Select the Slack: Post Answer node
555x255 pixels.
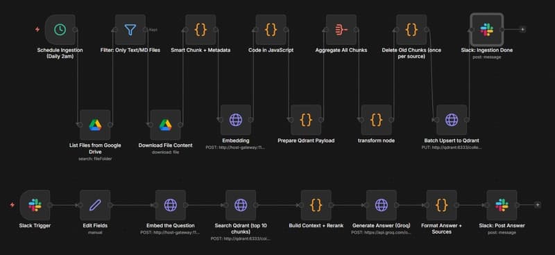502,205
